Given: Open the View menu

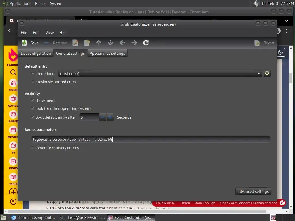Looking at the screenshot, I should tap(50, 33).
